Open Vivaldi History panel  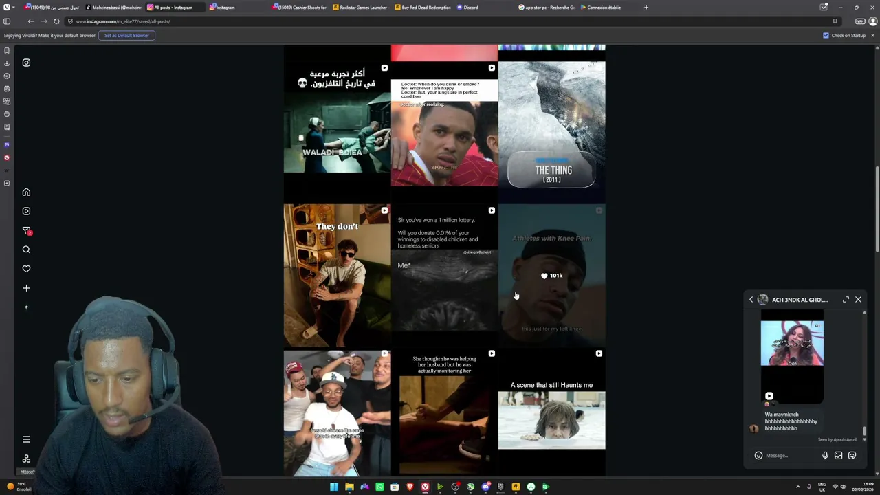[7, 76]
